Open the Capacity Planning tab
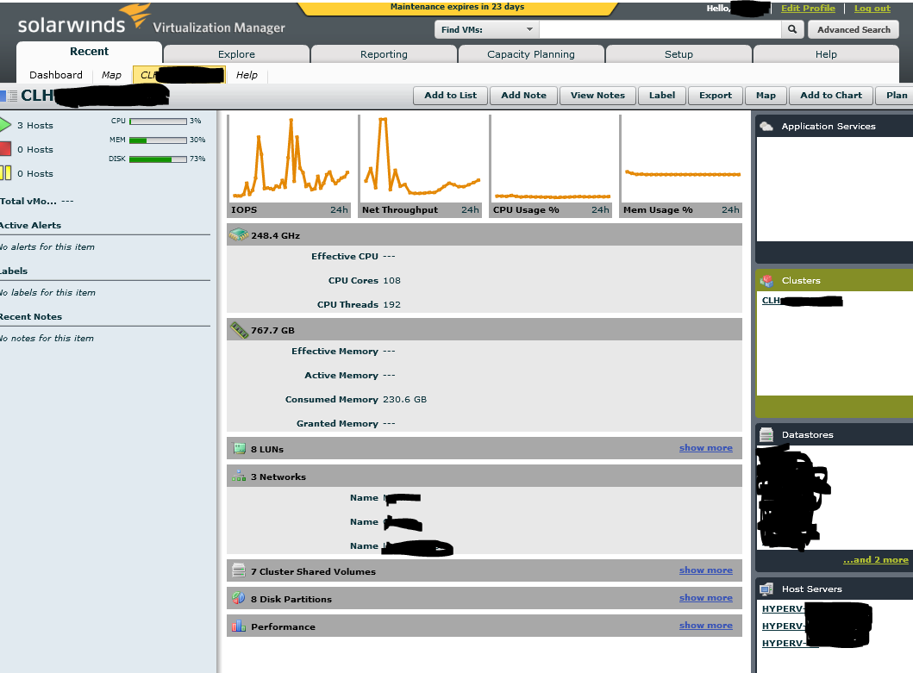 click(531, 54)
